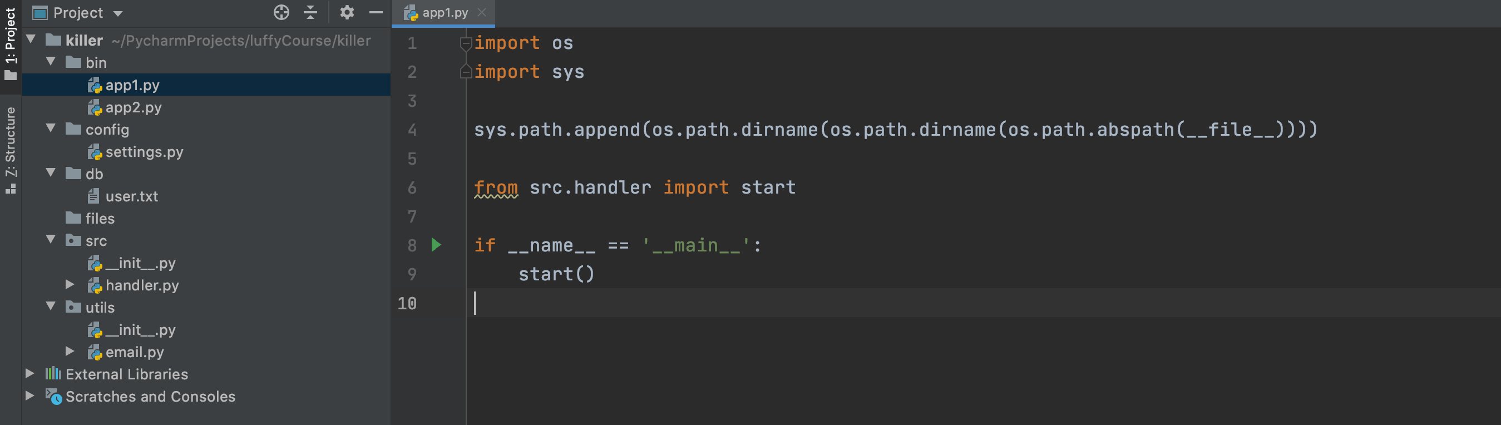Click the killer root folder icon
Screen dimensions: 1501x425
coord(53,39)
